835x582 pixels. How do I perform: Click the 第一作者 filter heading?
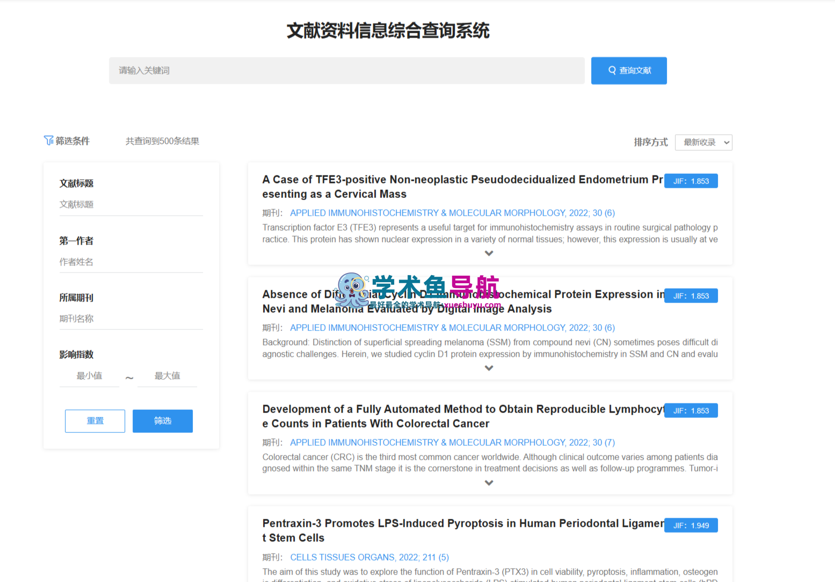(76, 241)
